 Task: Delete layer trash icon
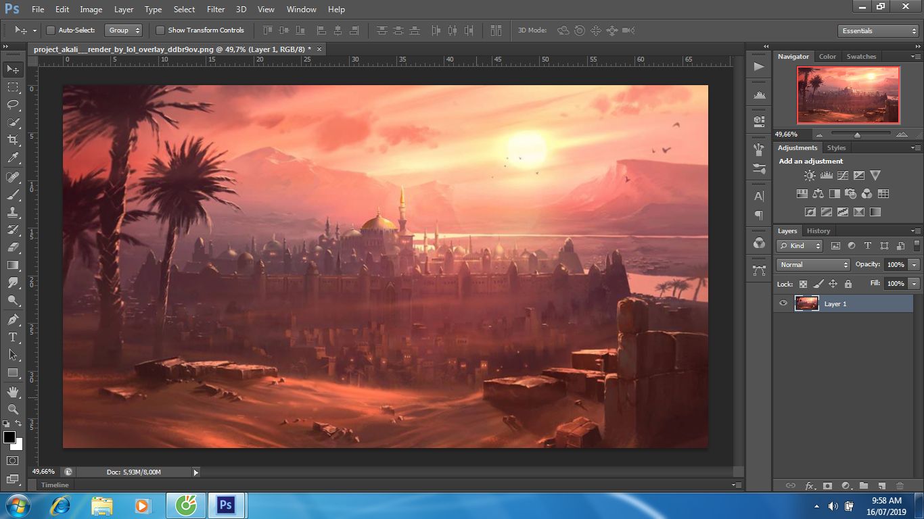pos(900,485)
